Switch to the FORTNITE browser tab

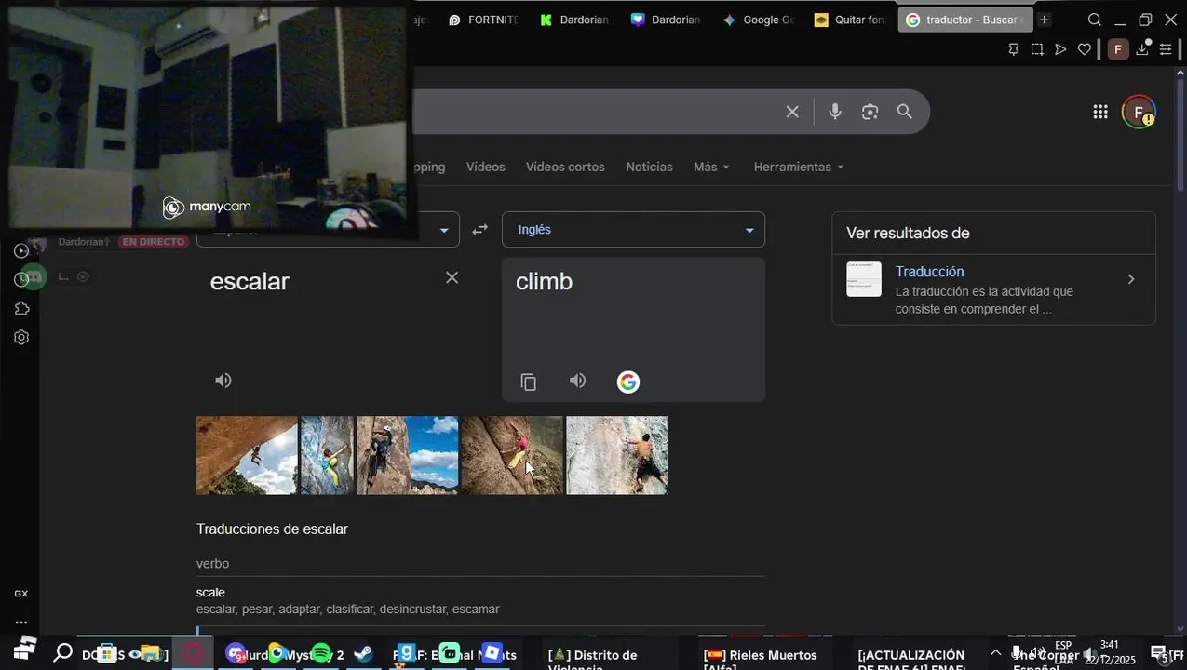click(x=482, y=20)
